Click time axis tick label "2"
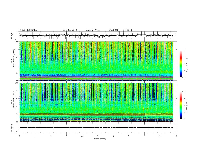198x153 pixels. point(51,136)
